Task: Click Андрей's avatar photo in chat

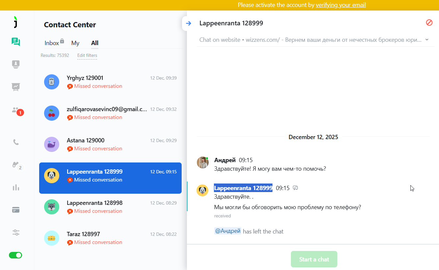Action: (203, 162)
